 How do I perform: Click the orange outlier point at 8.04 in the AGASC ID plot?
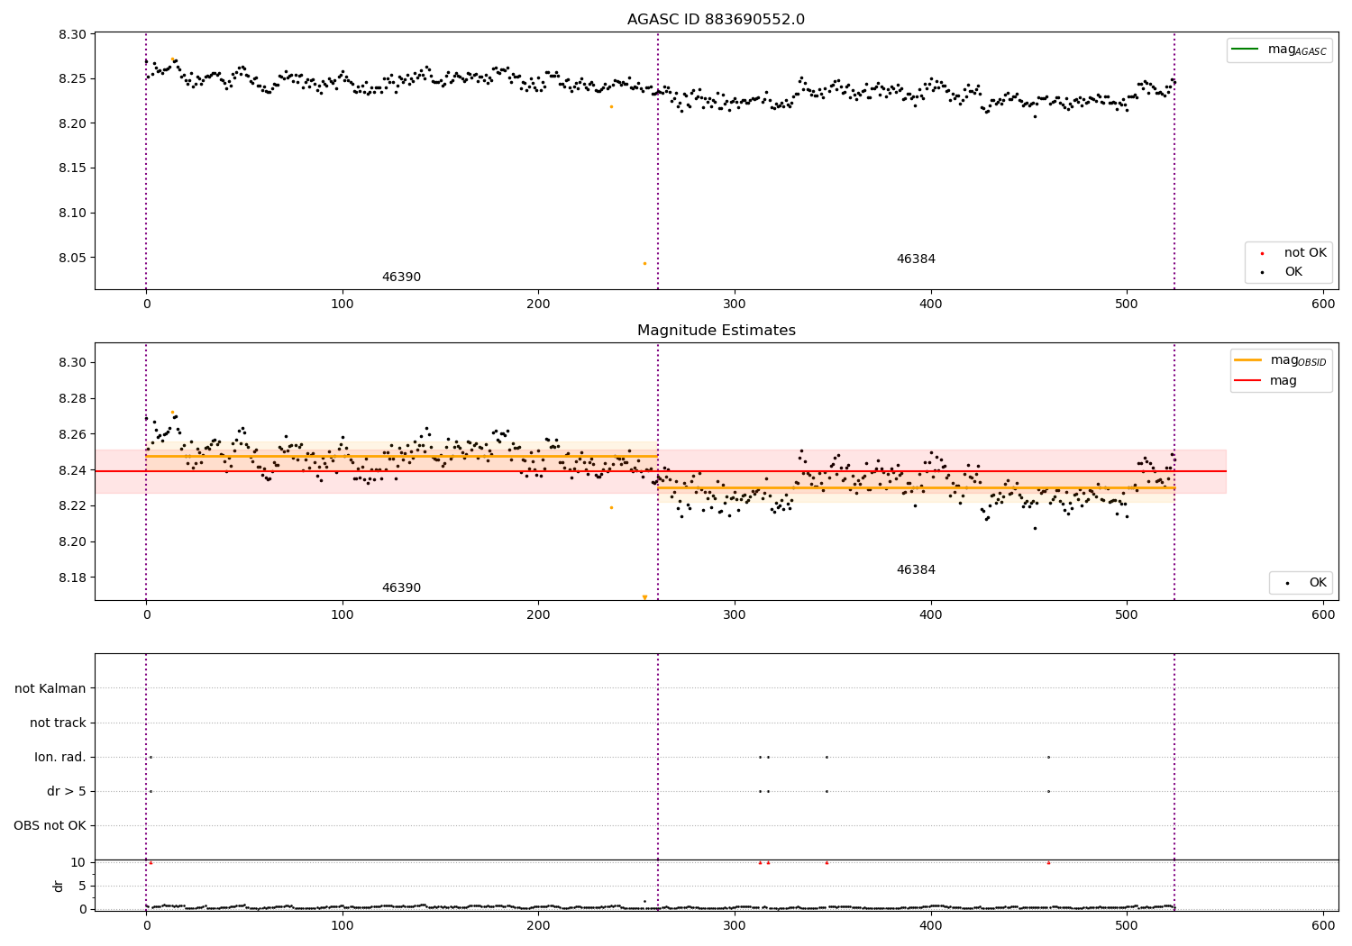tap(644, 263)
